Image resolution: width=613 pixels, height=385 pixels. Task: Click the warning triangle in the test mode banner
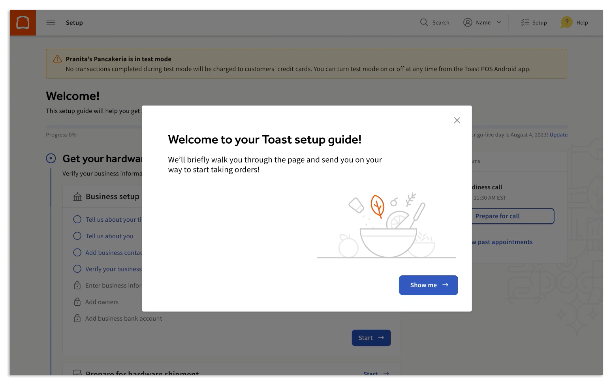click(x=57, y=58)
